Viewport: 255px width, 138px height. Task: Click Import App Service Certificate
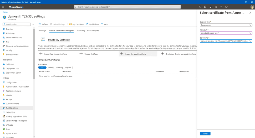point(53,54)
